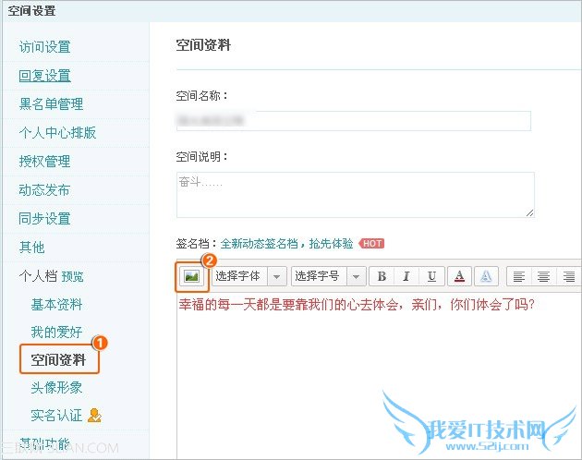Open the glowing text effect tool
This screenshot has height=460, width=582.
click(x=486, y=276)
